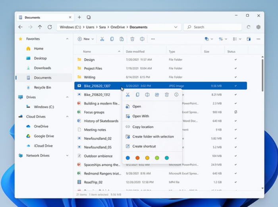Image resolution: width=278 pixels, height=207 pixels.
Task: Choose Copy location from context menu
Action: [x=143, y=127]
